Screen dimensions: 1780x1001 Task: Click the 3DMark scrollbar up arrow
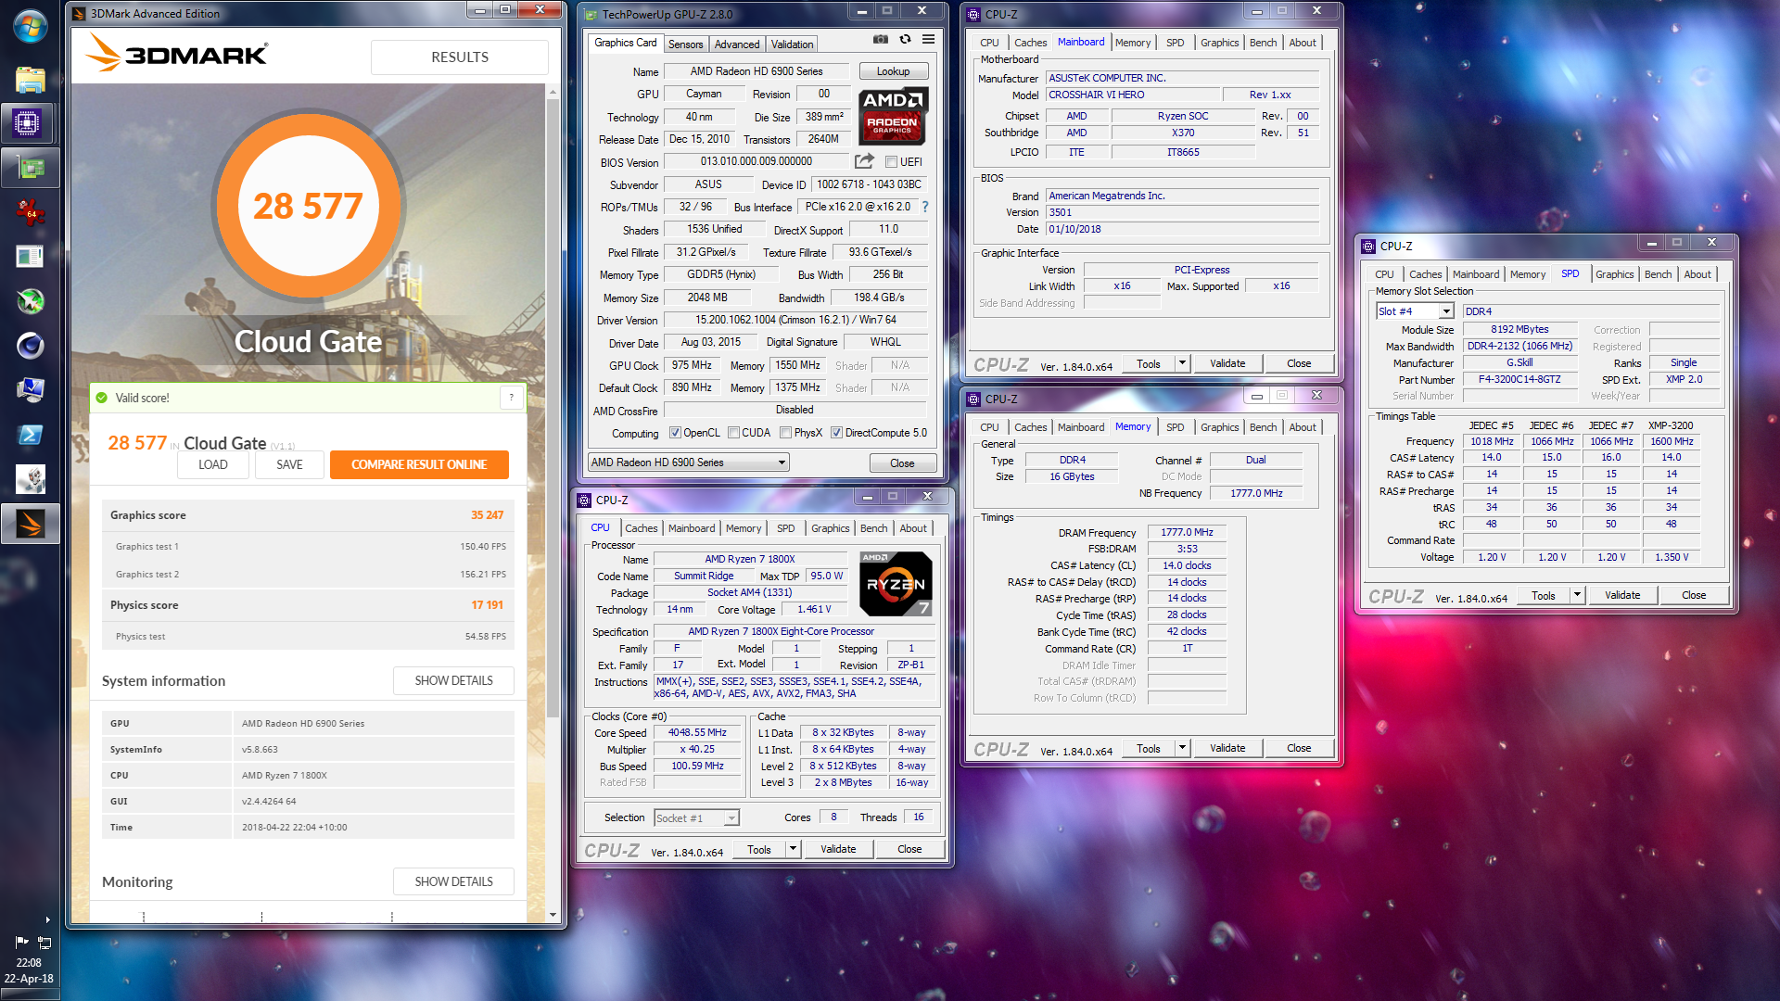[x=553, y=92]
